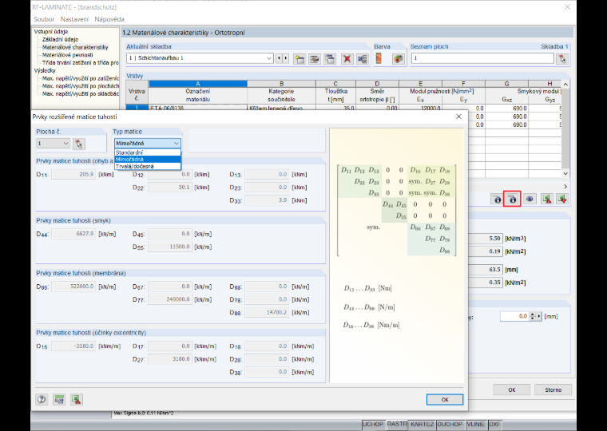Click the layers table scrollbar up arrow

(x=565, y=85)
